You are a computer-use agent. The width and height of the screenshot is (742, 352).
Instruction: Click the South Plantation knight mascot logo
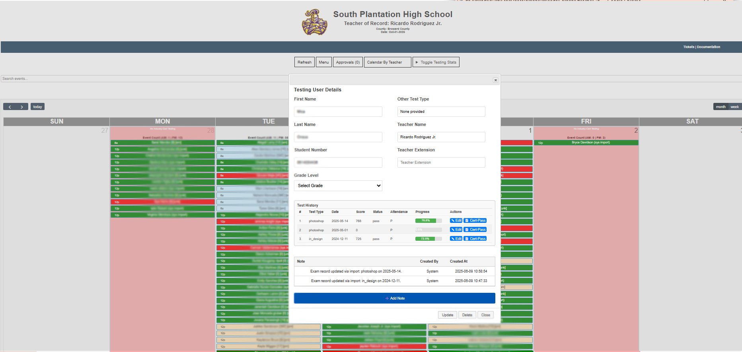coord(315,22)
